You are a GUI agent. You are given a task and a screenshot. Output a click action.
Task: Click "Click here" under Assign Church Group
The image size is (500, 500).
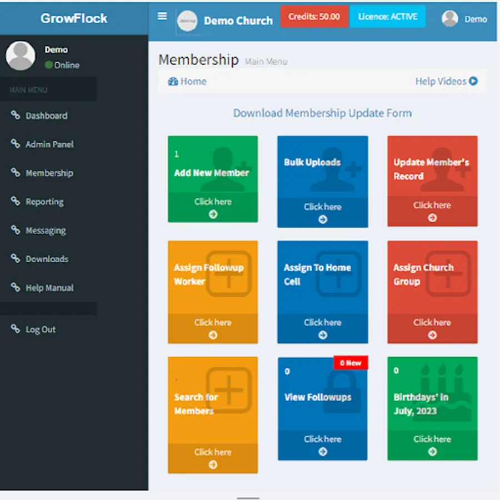432,322
